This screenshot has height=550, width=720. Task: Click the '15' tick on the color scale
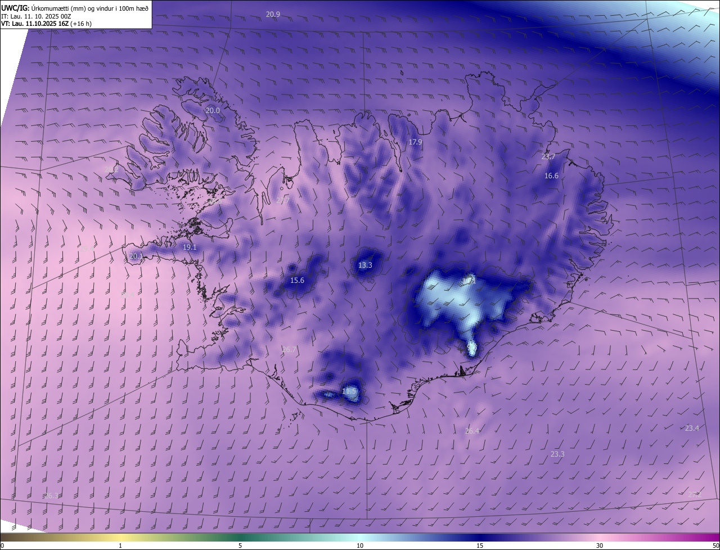coord(480,546)
